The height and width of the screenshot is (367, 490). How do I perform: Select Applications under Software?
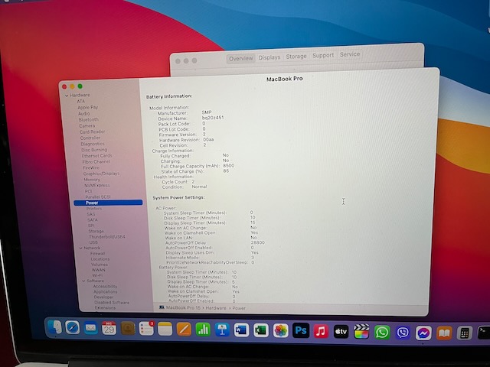click(106, 292)
